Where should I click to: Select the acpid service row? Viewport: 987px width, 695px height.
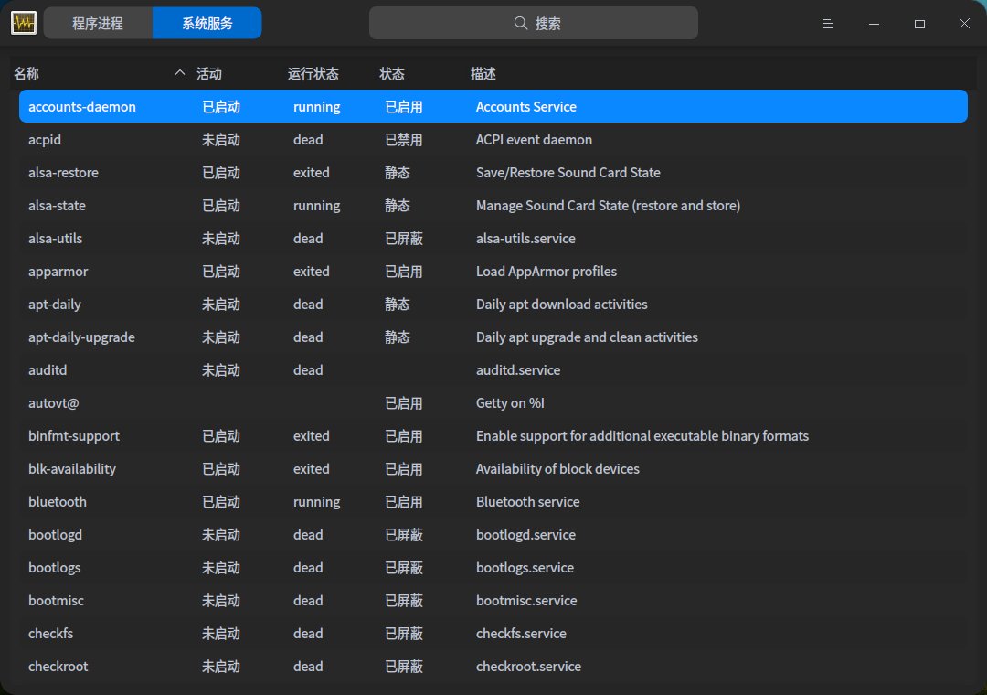point(45,140)
